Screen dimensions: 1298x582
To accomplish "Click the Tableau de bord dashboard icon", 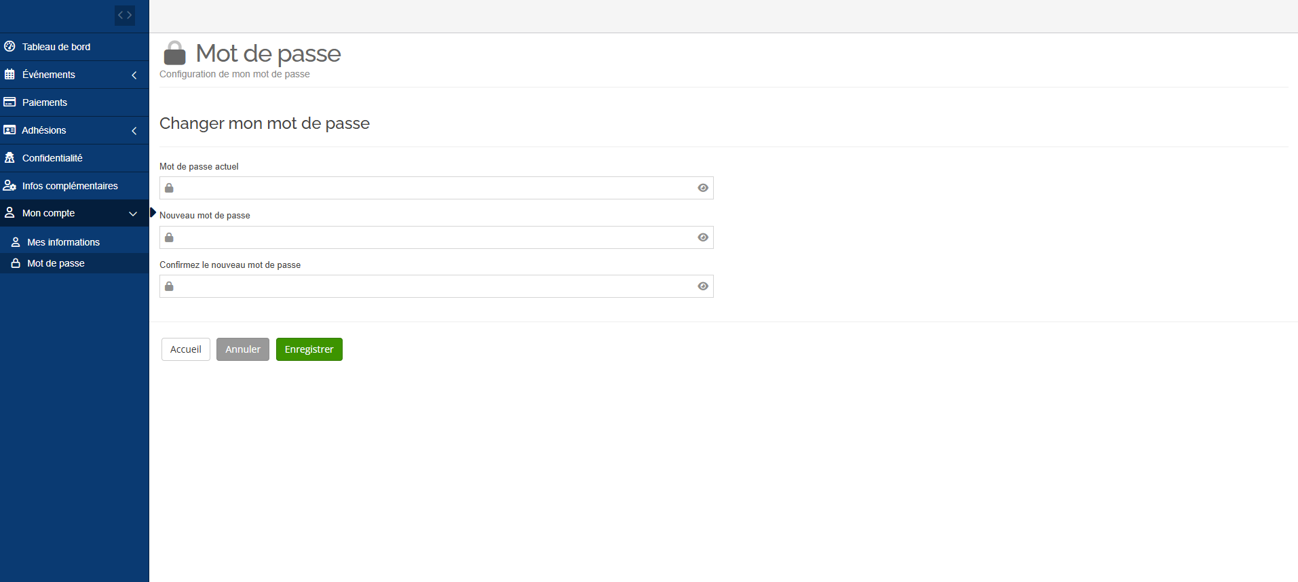I will [x=9, y=47].
